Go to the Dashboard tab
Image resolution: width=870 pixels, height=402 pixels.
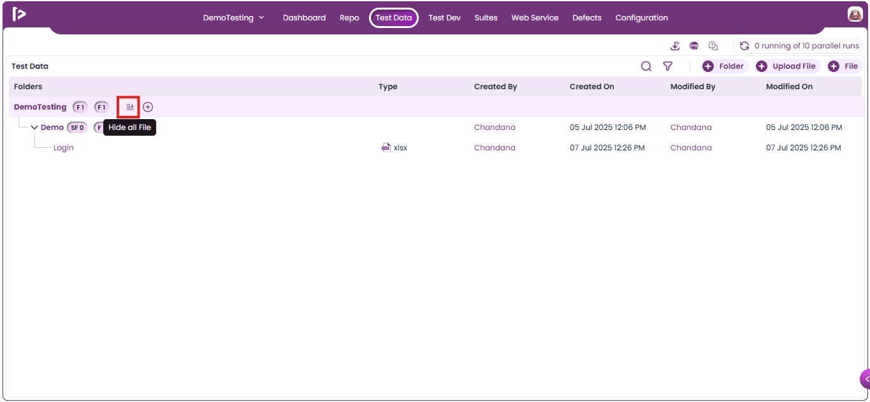(304, 18)
